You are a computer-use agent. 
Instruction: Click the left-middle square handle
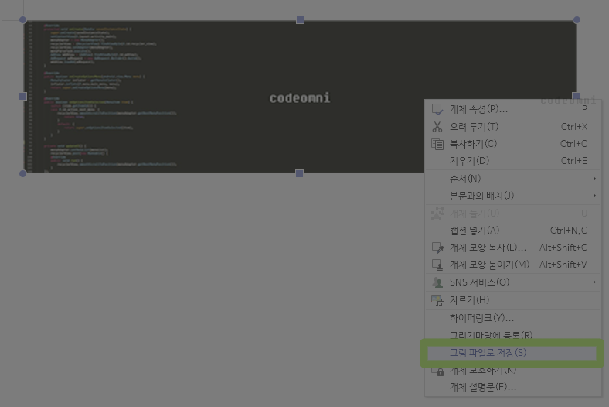click(23, 96)
